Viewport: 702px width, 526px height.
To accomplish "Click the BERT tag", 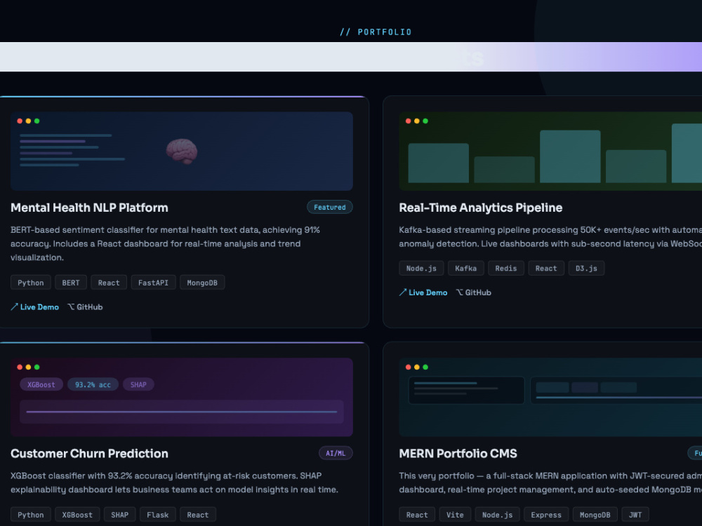I will pos(71,283).
